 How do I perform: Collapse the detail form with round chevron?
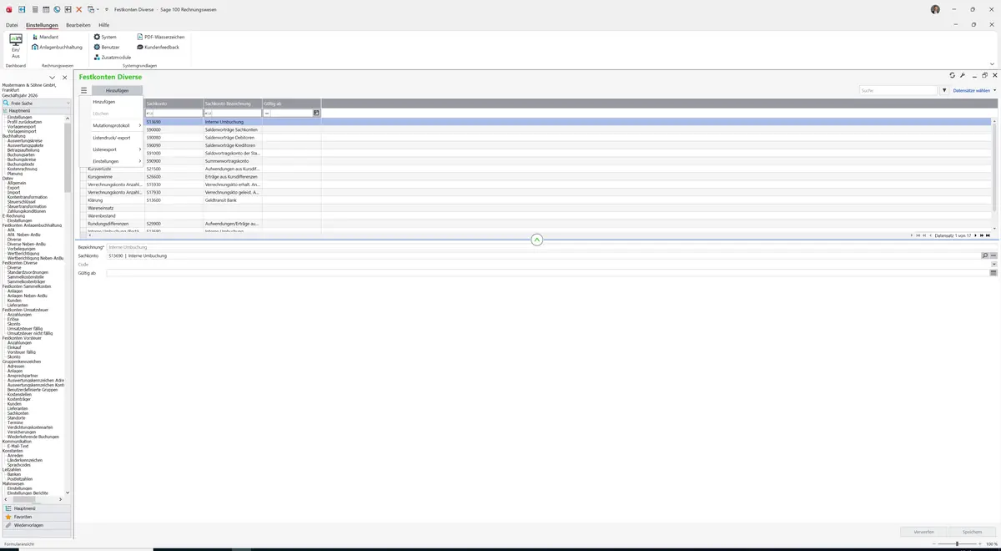coord(536,240)
